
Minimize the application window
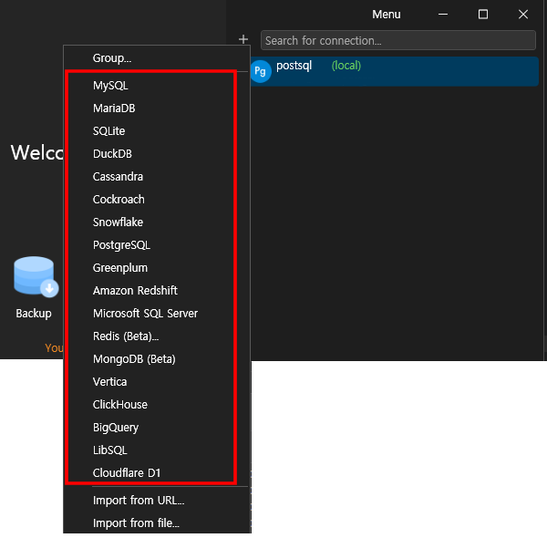coord(443,15)
